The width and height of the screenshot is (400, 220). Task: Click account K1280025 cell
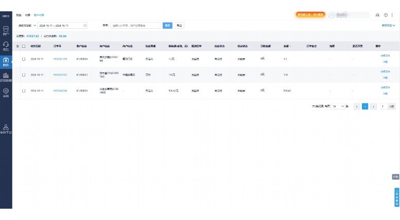click(x=82, y=75)
